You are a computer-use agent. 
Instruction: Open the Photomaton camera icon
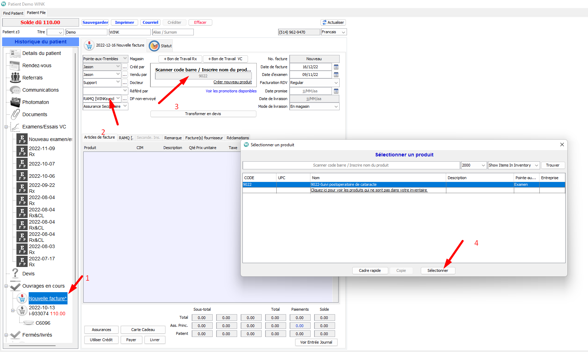coord(15,102)
